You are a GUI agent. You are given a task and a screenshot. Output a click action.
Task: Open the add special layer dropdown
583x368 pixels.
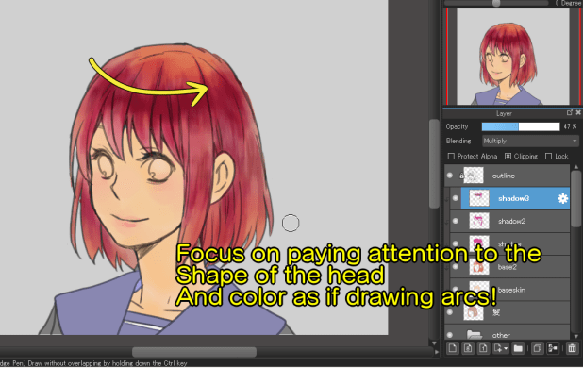(501, 349)
